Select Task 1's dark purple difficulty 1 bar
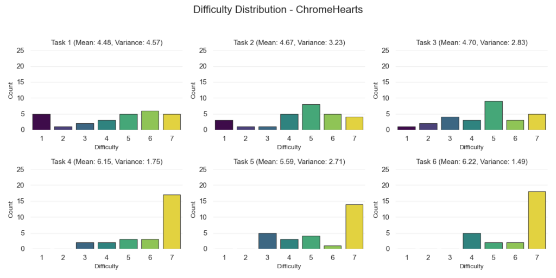The height and width of the screenshot is (278, 556). click(43, 122)
